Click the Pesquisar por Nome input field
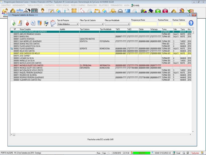Screen dimensions: 206x155 (x=144, y=24)
